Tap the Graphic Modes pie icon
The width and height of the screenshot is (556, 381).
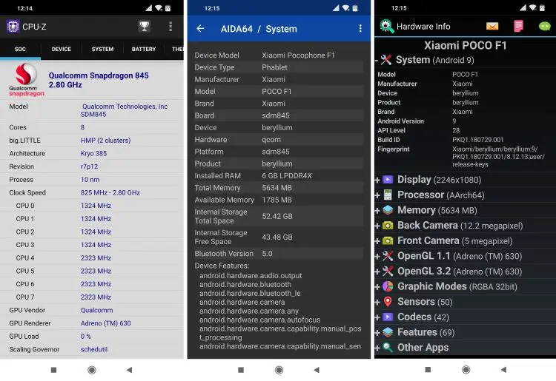click(388, 286)
